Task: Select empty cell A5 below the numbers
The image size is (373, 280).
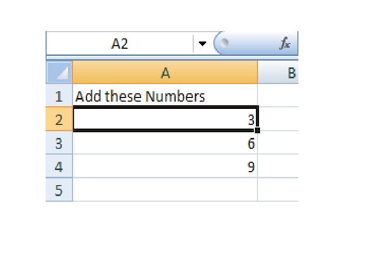Action: pyautogui.click(x=165, y=190)
